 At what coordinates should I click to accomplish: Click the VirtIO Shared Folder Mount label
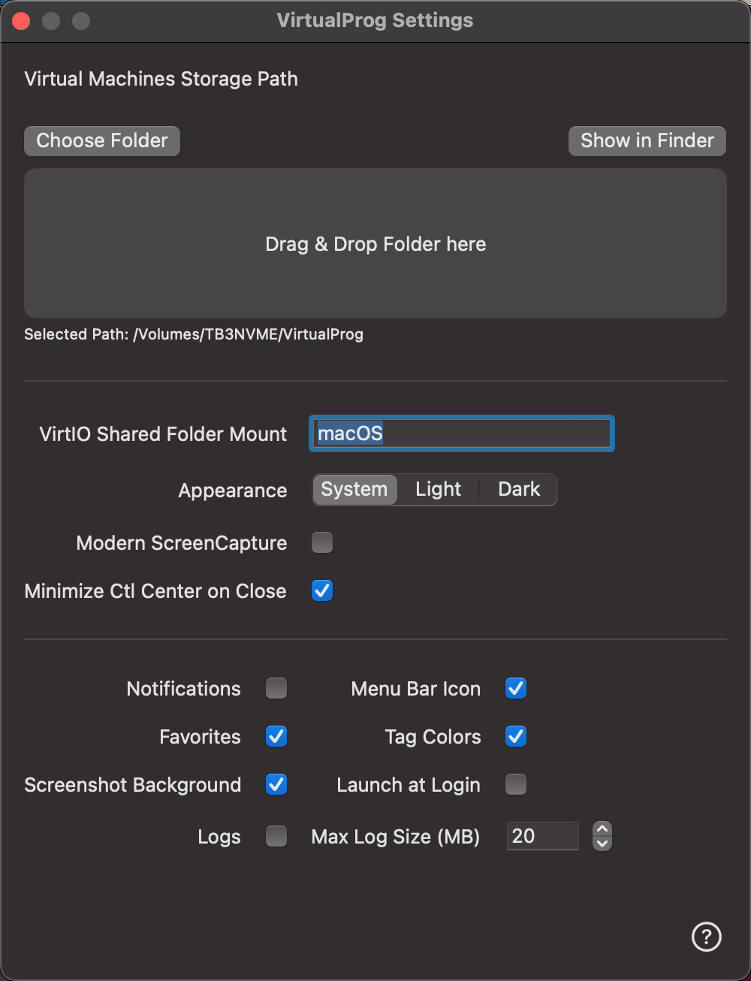(x=163, y=434)
